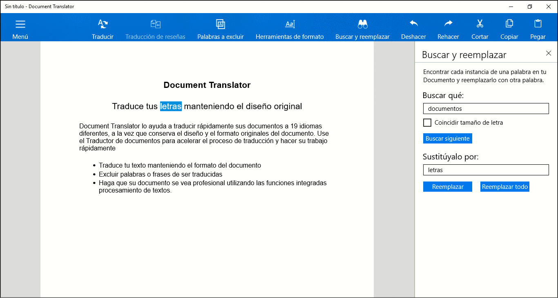Enable Coincidir tamaño de letra checkbox
Image resolution: width=558 pixels, height=298 pixels.
427,123
